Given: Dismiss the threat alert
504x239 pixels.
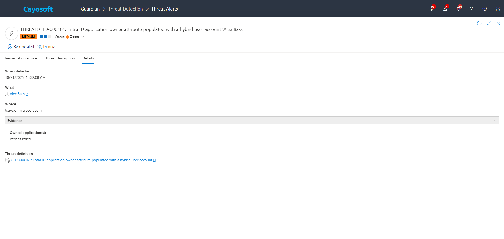Looking at the screenshot, I should point(47,47).
